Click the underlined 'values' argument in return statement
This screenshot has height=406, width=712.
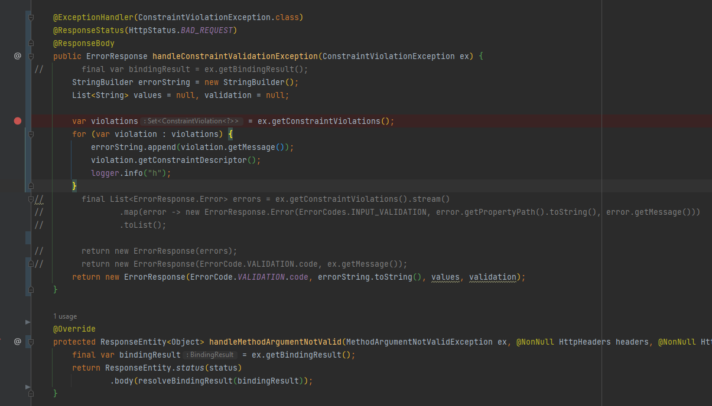point(446,277)
